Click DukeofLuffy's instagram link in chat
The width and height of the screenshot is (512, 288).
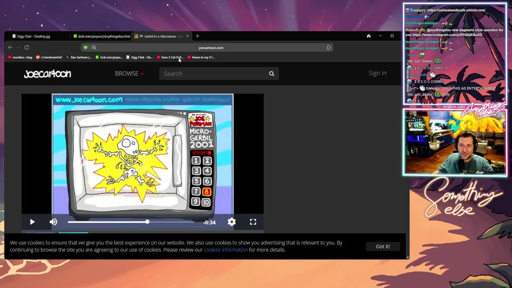(x=447, y=35)
